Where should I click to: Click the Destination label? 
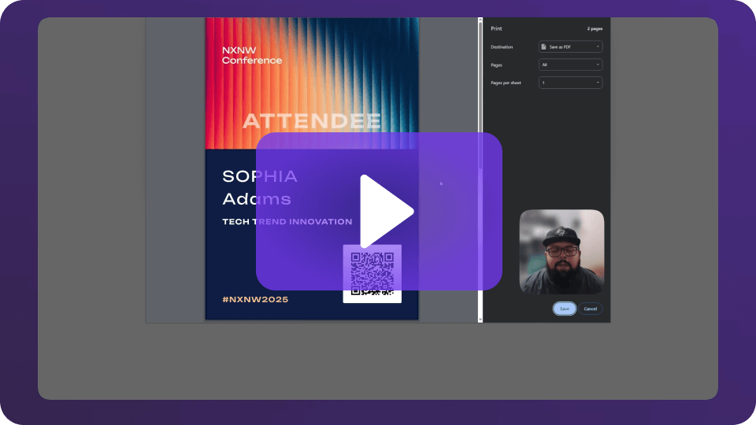pyautogui.click(x=502, y=47)
